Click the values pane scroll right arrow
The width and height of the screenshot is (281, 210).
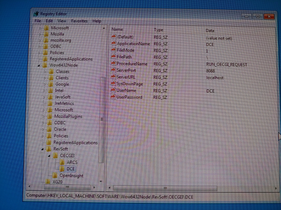(x=276, y=188)
